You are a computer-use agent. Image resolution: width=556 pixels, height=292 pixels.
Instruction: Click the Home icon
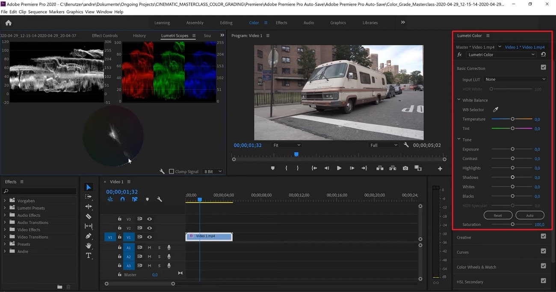[8, 23]
